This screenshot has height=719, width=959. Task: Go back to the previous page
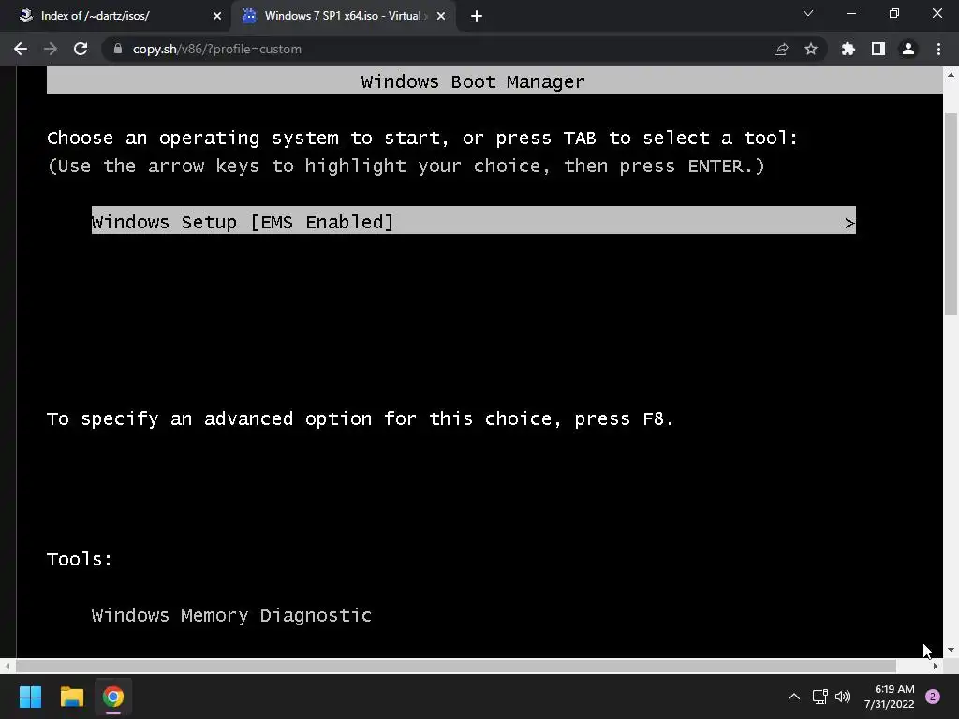tap(21, 49)
